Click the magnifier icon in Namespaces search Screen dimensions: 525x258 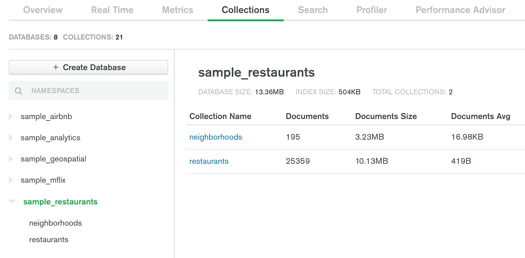coord(18,91)
